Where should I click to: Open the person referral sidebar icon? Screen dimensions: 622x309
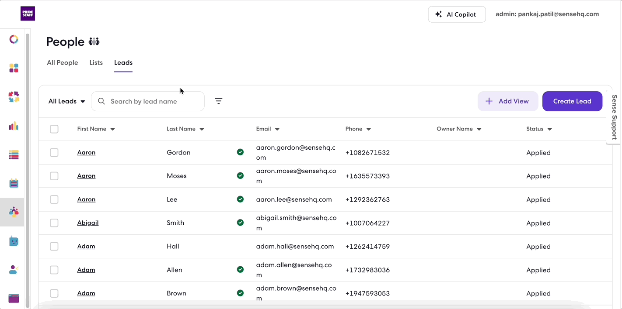point(14,269)
